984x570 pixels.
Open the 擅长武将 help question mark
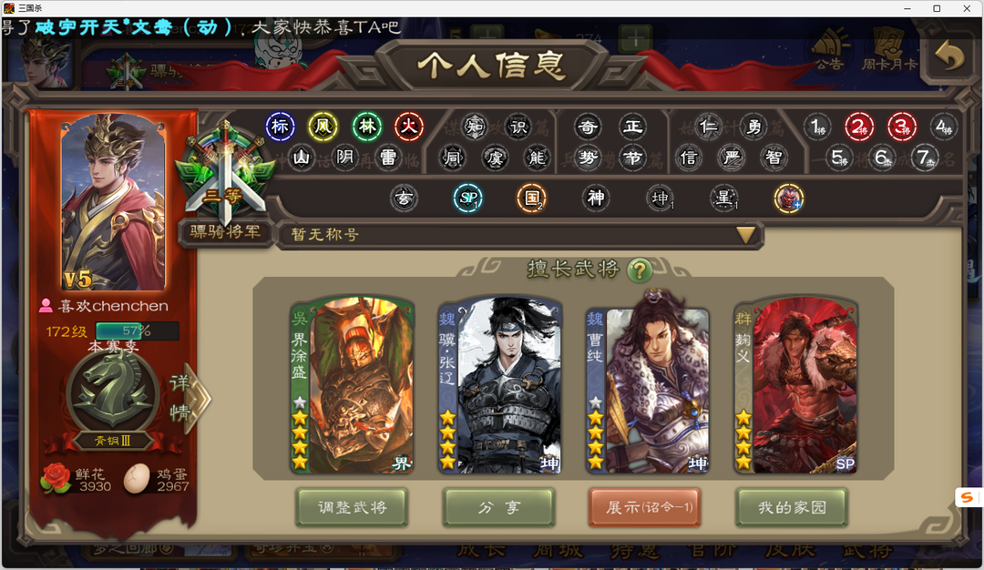tap(640, 271)
